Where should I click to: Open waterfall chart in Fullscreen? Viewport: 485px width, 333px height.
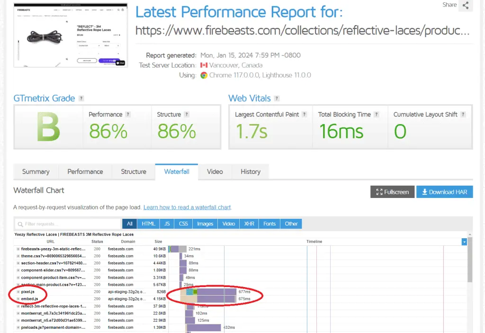392,192
